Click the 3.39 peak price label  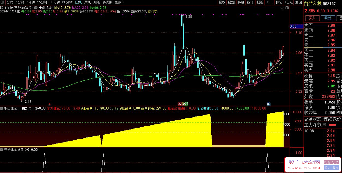(189, 17)
